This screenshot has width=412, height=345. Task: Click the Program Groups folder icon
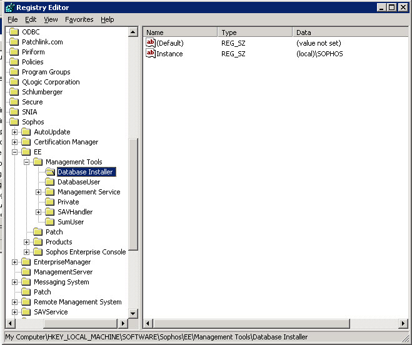click(14, 72)
